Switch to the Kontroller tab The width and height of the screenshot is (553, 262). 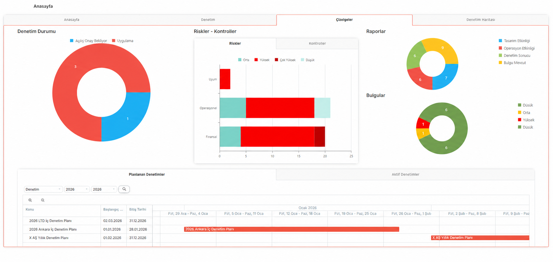[317, 44]
